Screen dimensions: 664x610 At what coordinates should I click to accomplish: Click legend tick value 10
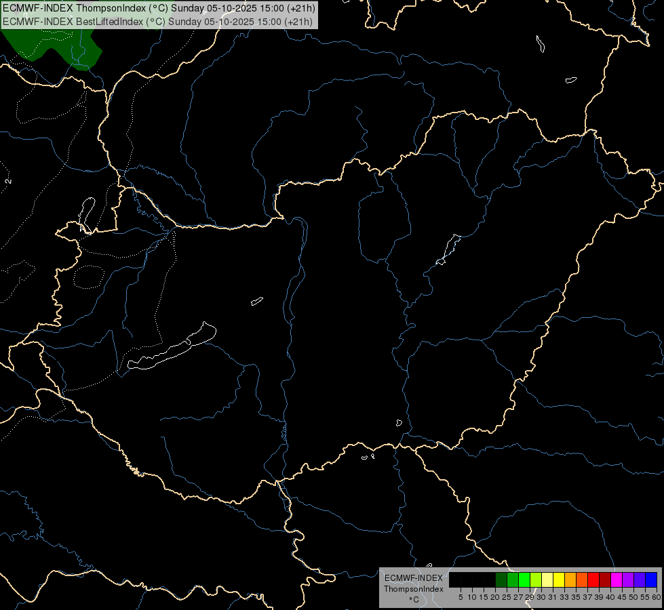coord(472,597)
